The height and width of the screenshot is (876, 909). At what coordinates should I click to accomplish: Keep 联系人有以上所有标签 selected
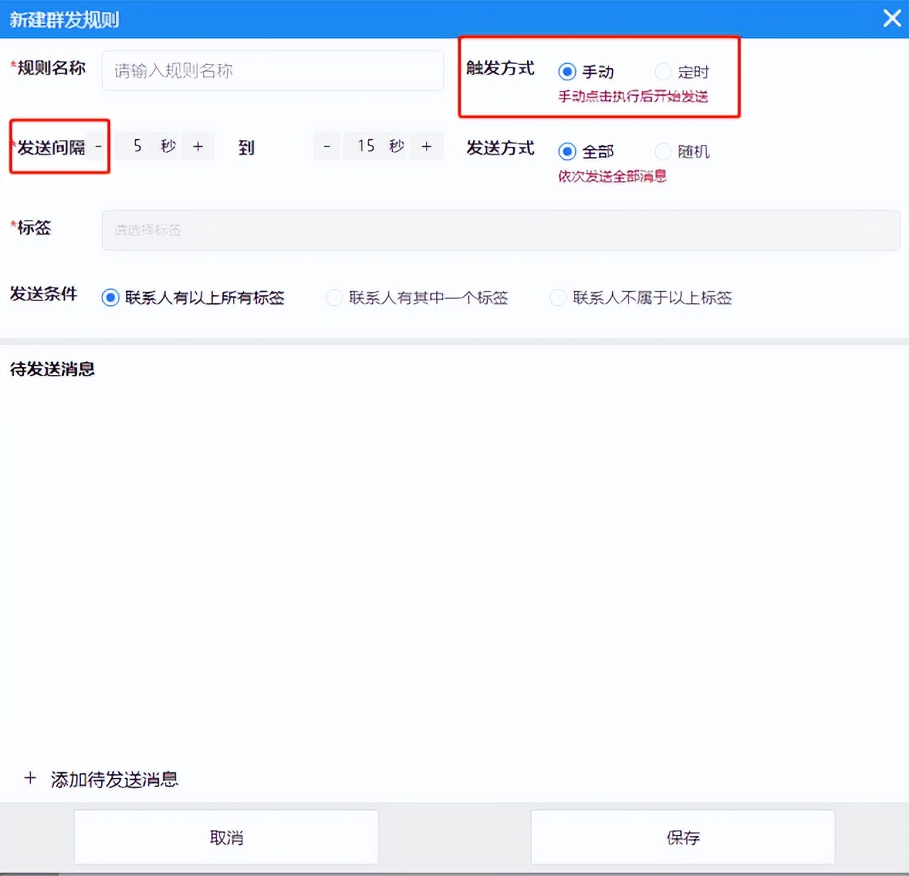pos(110,297)
